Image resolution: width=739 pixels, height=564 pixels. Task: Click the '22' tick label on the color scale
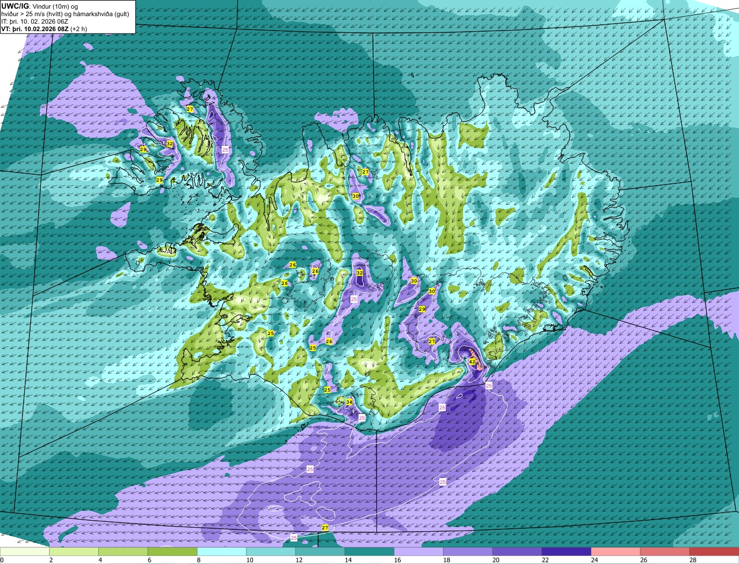(x=544, y=560)
